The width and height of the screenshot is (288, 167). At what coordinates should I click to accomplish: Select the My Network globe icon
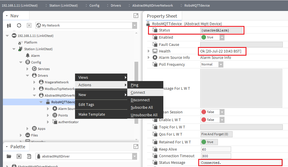[x=38, y=25]
